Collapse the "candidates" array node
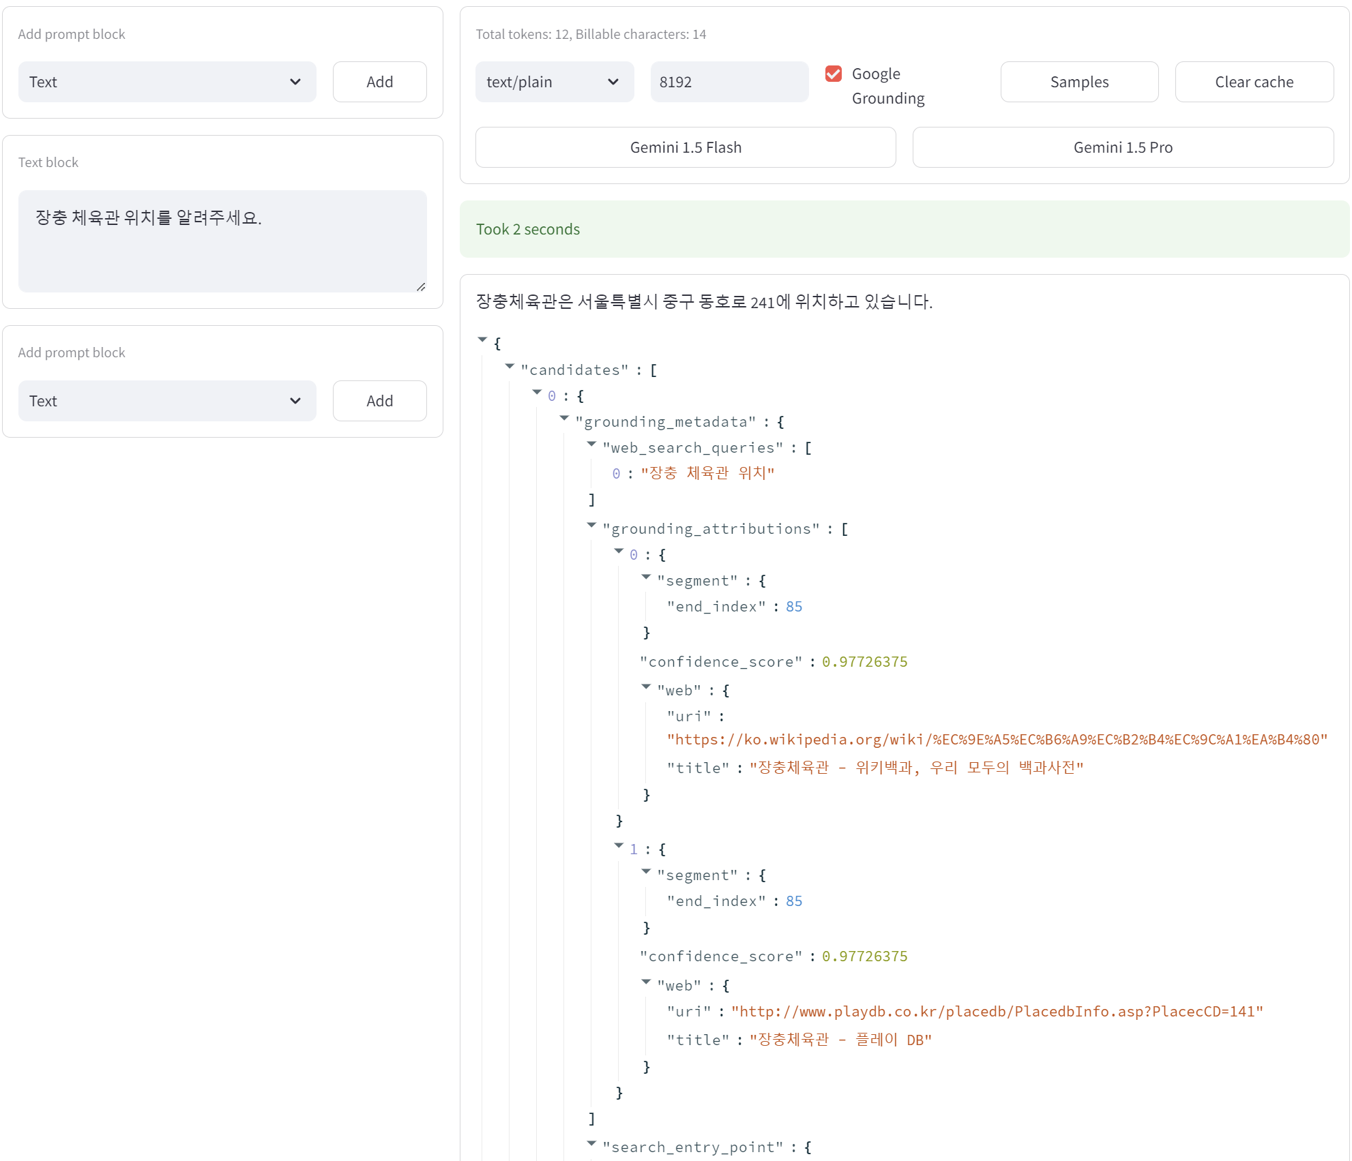Image resolution: width=1352 pixels, height=1161 pixels. (510, 366)
